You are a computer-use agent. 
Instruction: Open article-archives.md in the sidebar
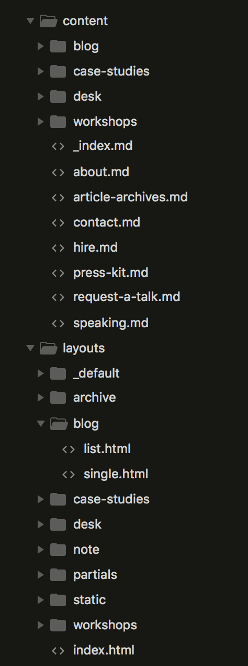pos(130,197)
